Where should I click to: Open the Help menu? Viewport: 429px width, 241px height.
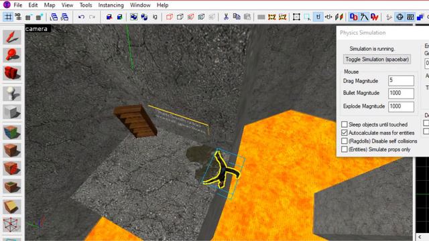tap(162, 5)
